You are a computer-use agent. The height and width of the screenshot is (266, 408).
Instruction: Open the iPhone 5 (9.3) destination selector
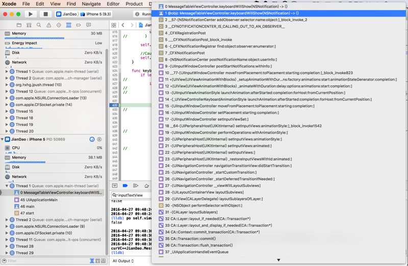[x=96, y=14]
